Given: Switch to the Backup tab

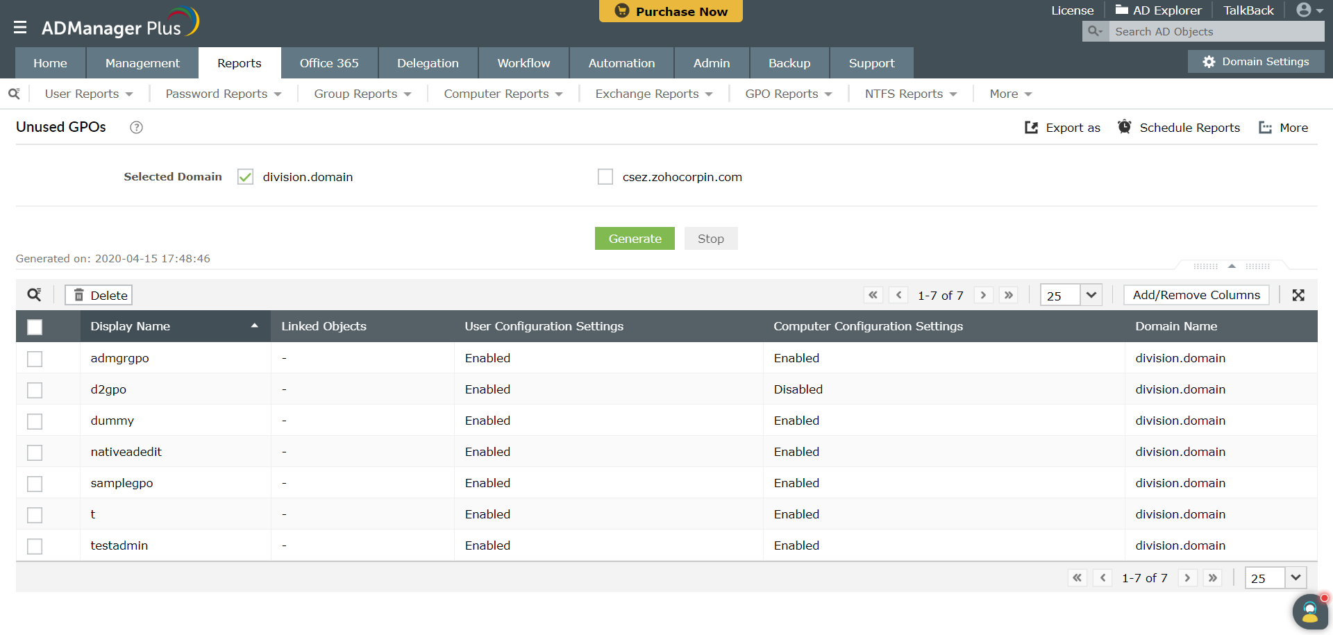Looking at the screenshot, I should point(789,63).
